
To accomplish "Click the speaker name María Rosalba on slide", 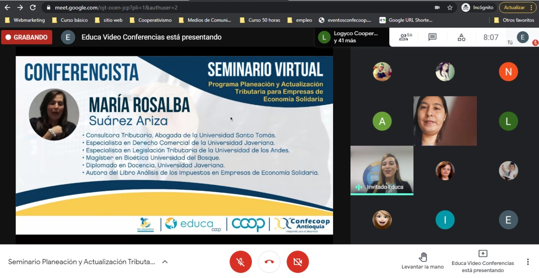I will pos(139,105).
